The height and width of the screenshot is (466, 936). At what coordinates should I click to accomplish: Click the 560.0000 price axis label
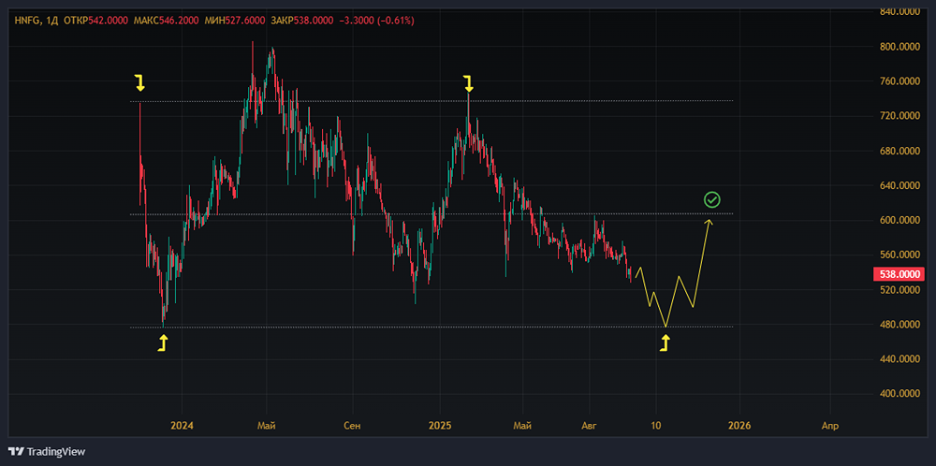(901, 255)
